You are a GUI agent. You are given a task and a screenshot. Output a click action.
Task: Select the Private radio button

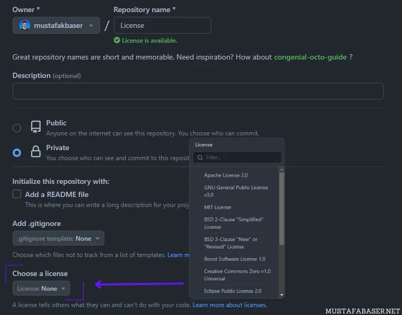pos(17,153)
